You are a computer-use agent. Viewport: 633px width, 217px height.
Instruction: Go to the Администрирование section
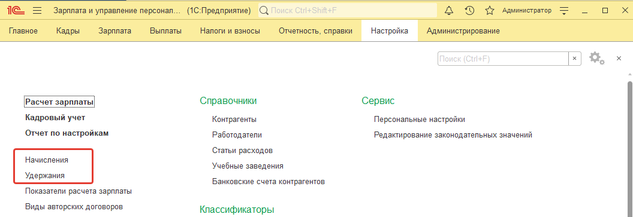(x=463, y=31)
